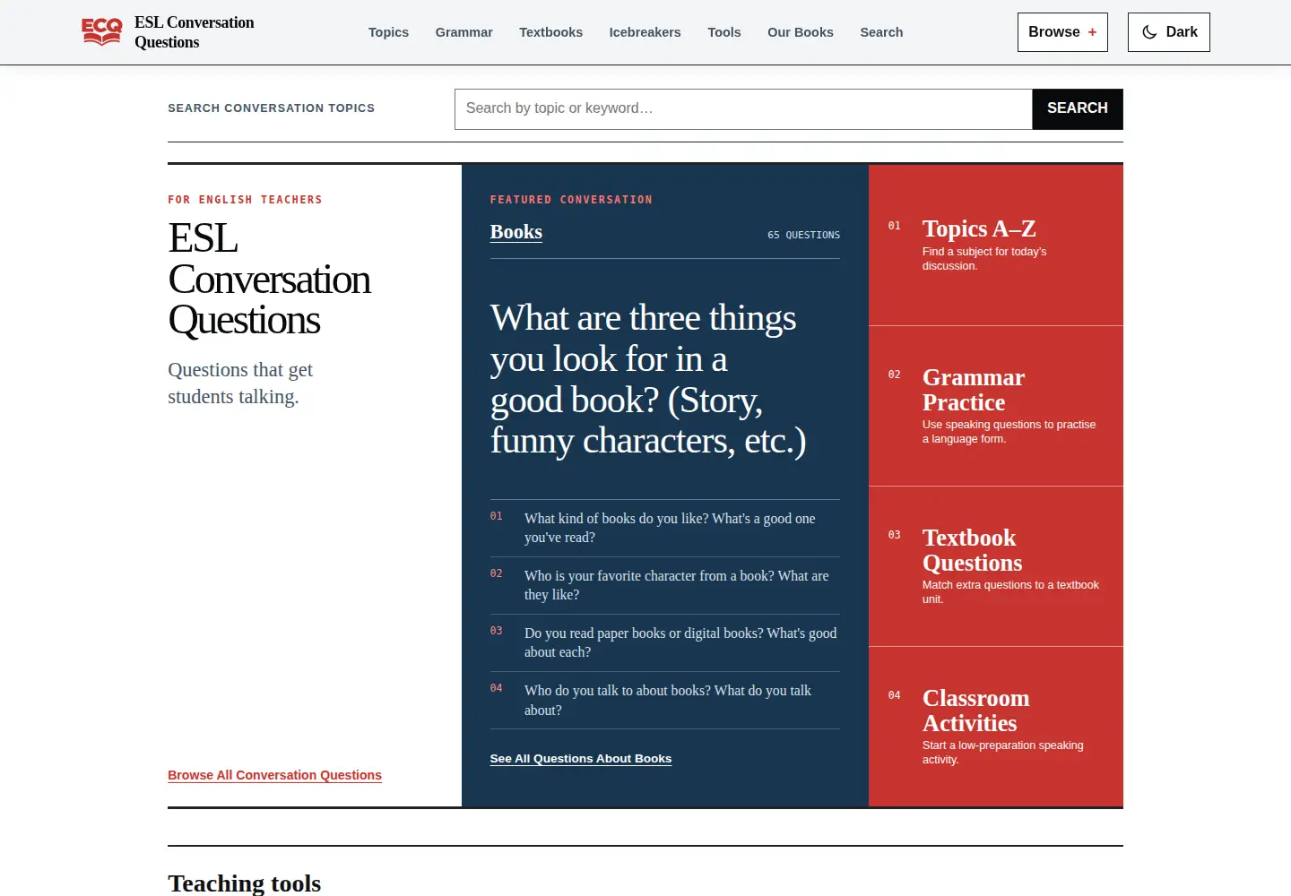Select question about paper or digital books

click(x=665, y=642)
